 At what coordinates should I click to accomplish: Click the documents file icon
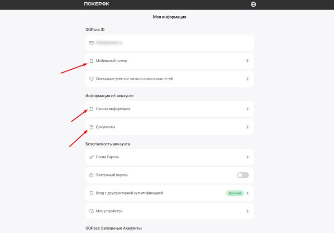(91, 127)
